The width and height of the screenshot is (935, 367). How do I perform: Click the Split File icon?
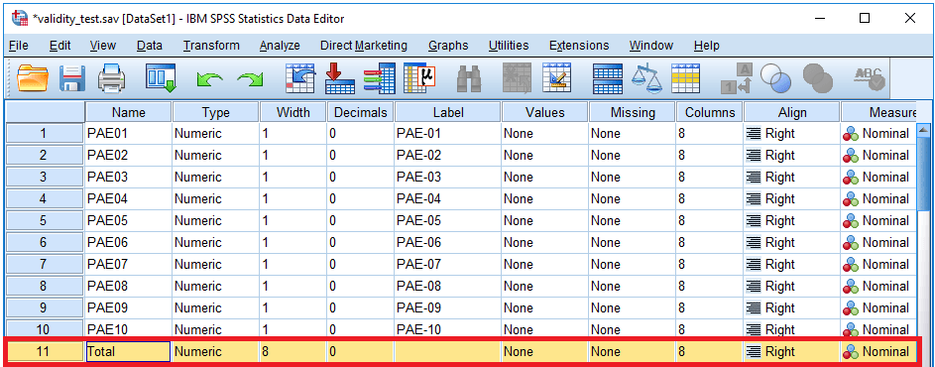point(607,78)
